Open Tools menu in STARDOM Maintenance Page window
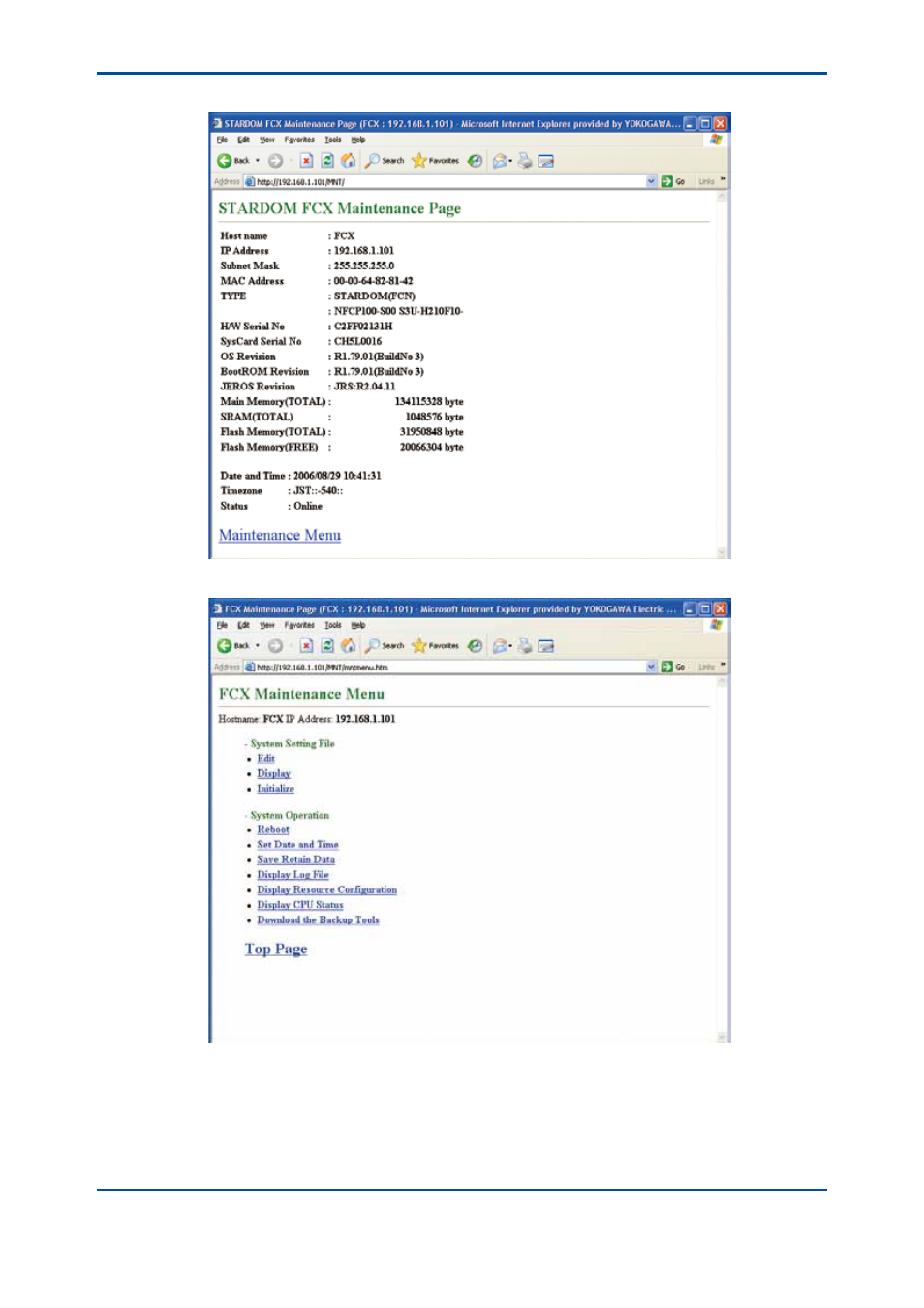The height and width of the screenshot is (1308, 924). coord(333,140)
